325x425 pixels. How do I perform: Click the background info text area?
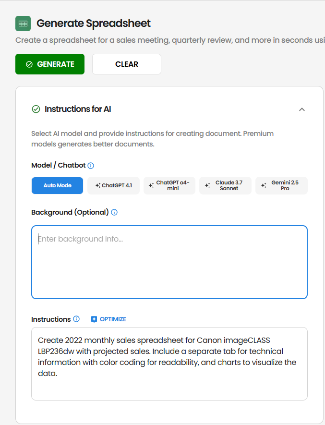tap(169, 262)
